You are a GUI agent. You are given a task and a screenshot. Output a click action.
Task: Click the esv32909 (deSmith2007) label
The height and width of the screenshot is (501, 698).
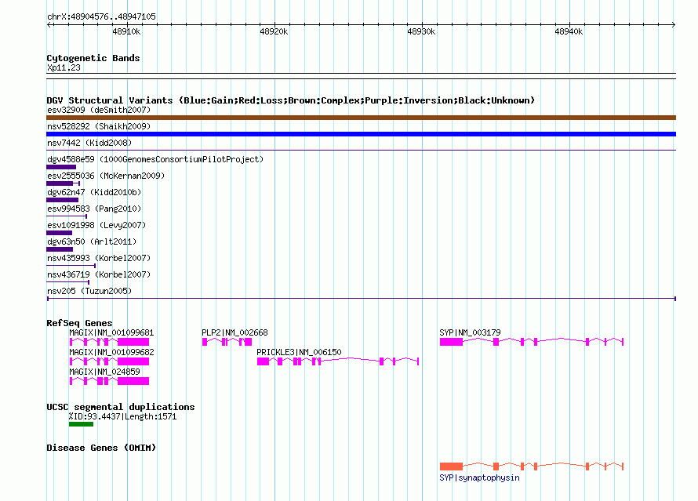click(99, 110)
